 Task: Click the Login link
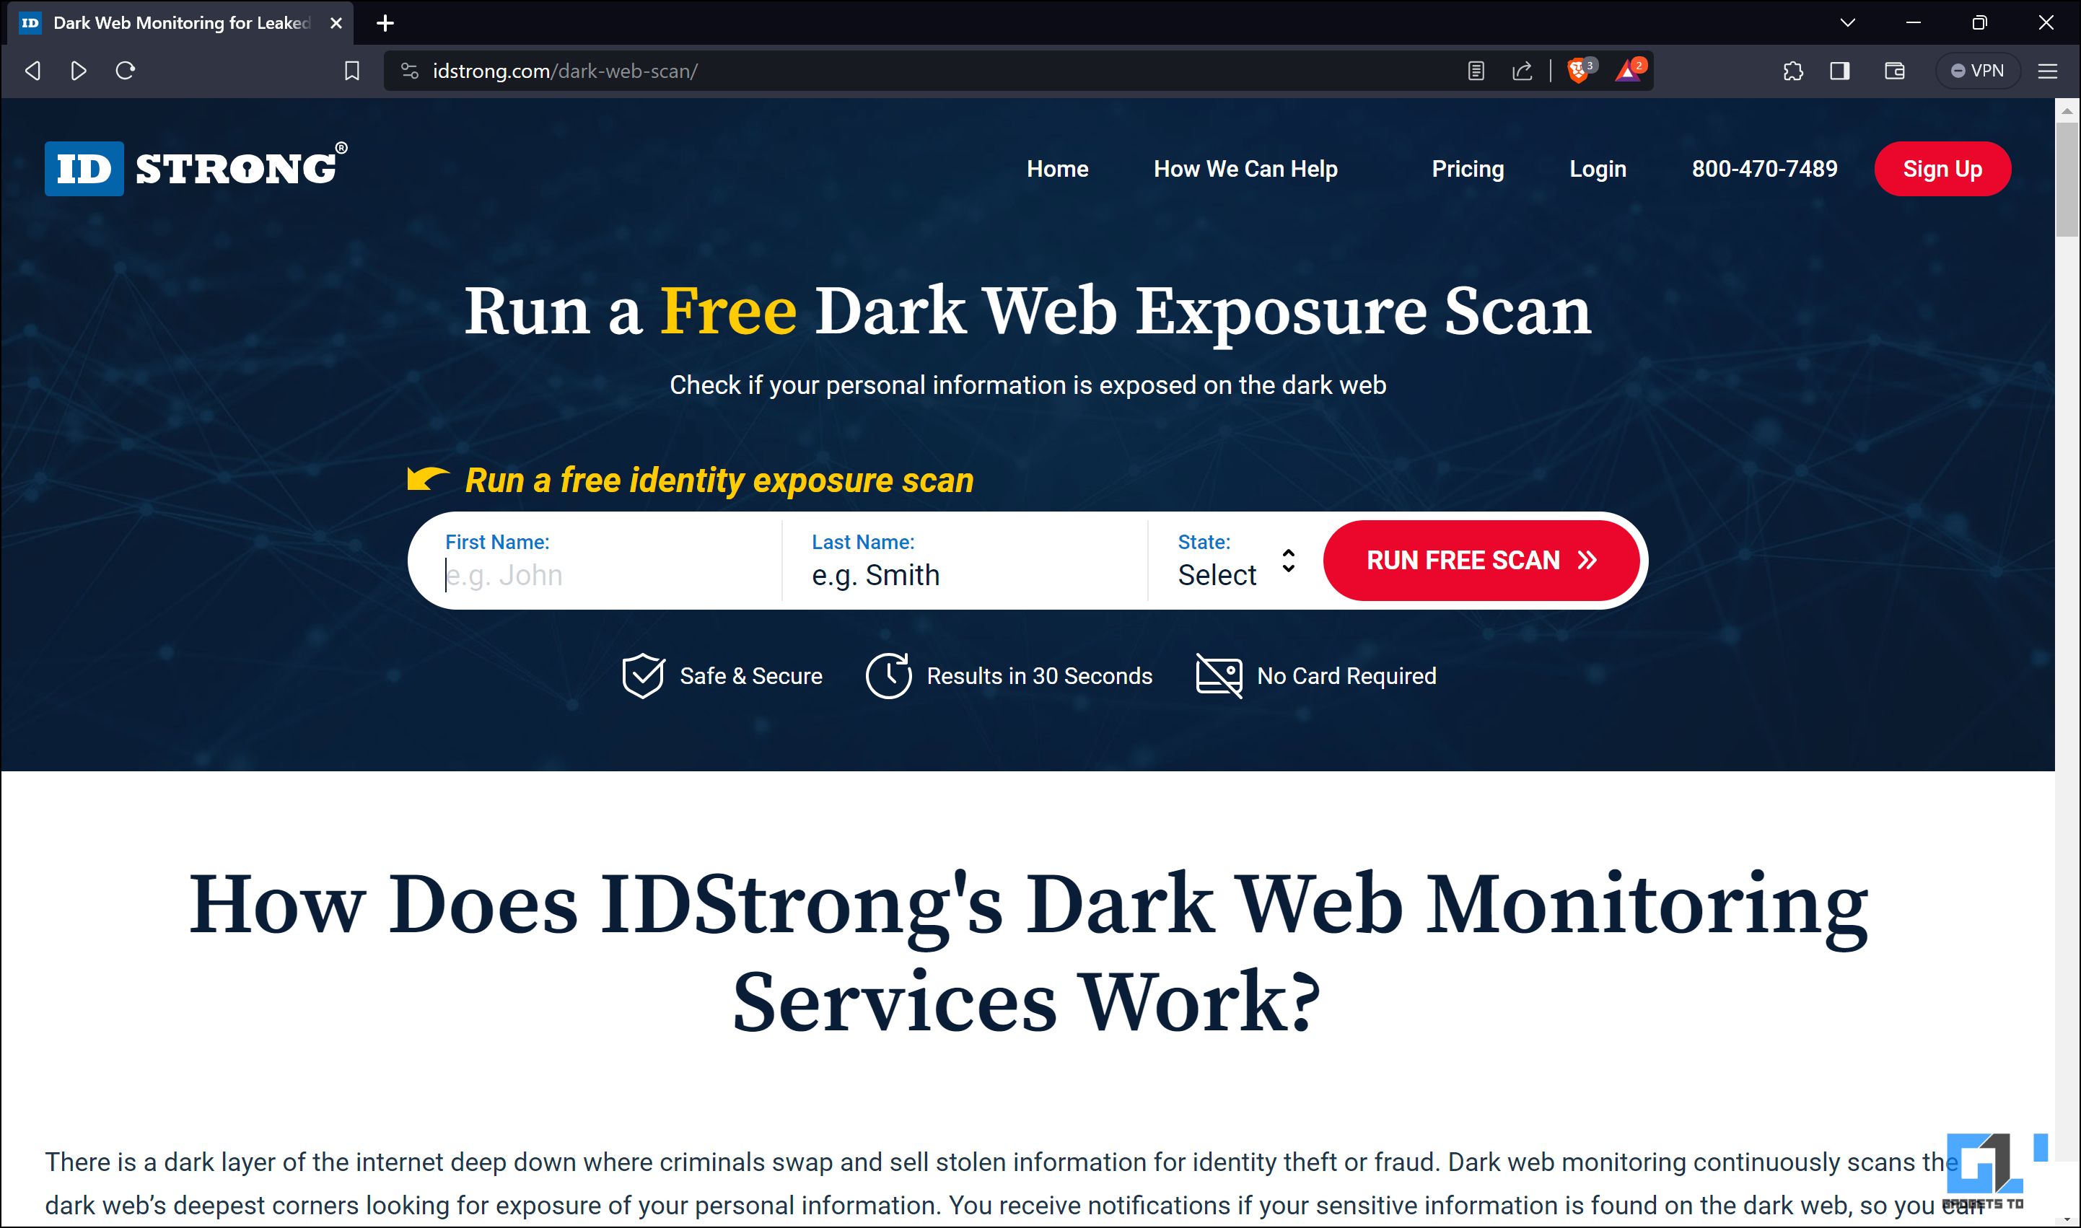[1598, 170]
